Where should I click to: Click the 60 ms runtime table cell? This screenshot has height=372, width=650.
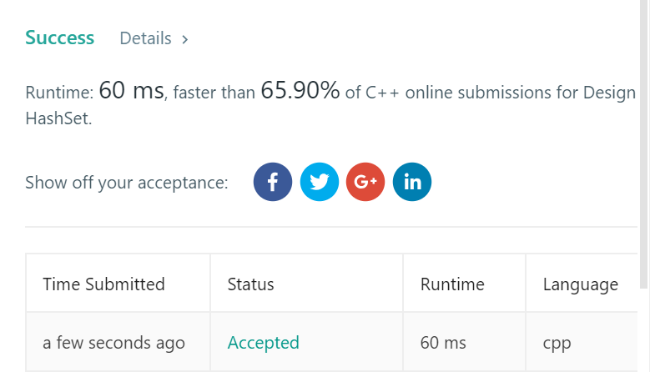click(443, 343)
